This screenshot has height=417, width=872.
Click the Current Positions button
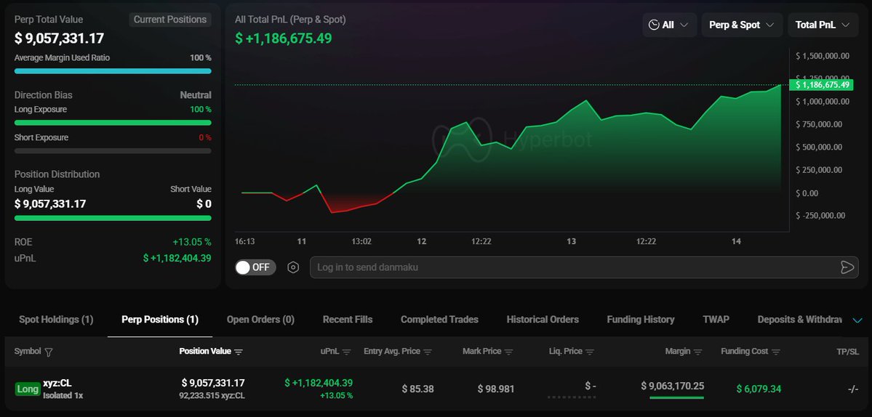pyautogui.click(x=170, y=20)
